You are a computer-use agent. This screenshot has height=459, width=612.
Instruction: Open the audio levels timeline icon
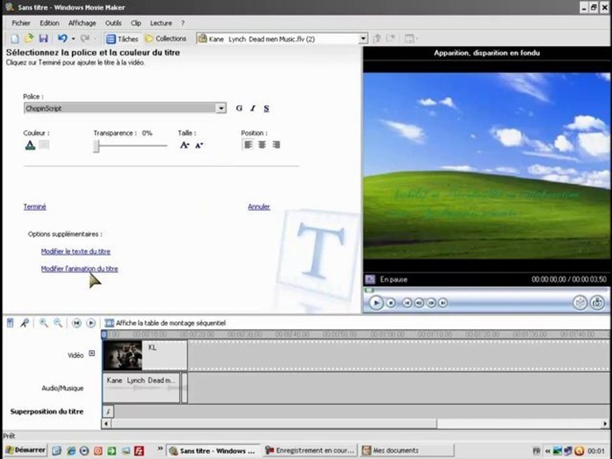10,323
